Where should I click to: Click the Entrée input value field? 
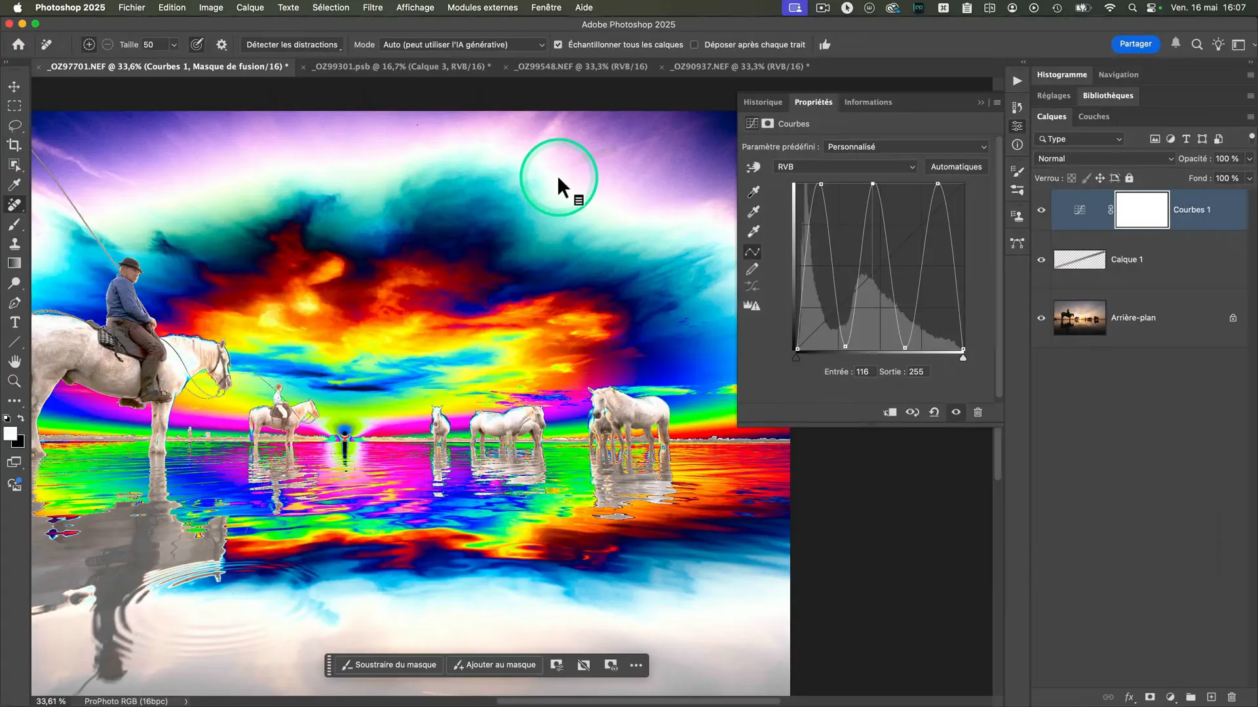pyautogui.click(x=864, y=372)
